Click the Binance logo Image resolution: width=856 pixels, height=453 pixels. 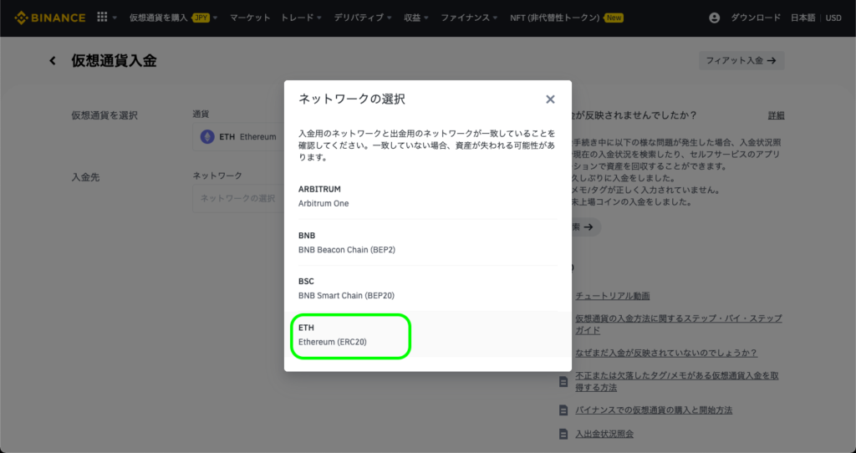[49, 18]
